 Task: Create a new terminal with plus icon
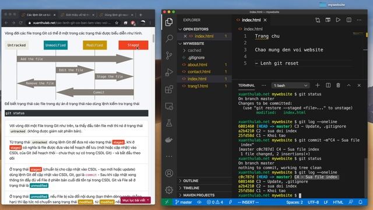317,85
